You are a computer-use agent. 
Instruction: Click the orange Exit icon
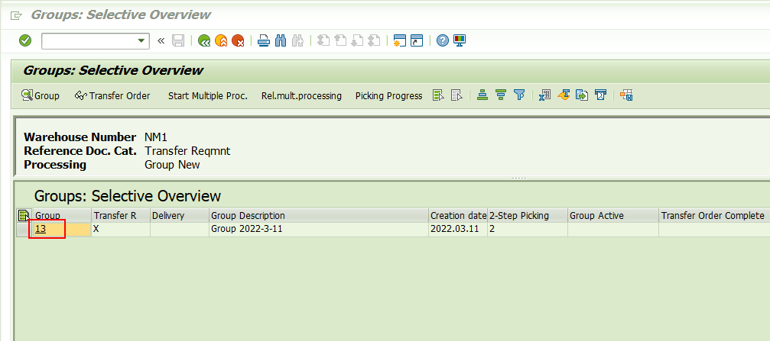tap(221, 40)
